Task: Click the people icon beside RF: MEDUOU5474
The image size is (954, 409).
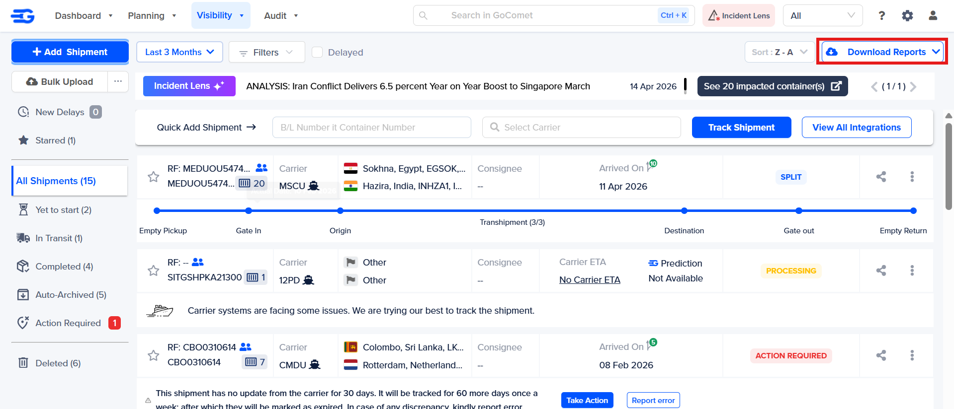Action: pos(261,168)
